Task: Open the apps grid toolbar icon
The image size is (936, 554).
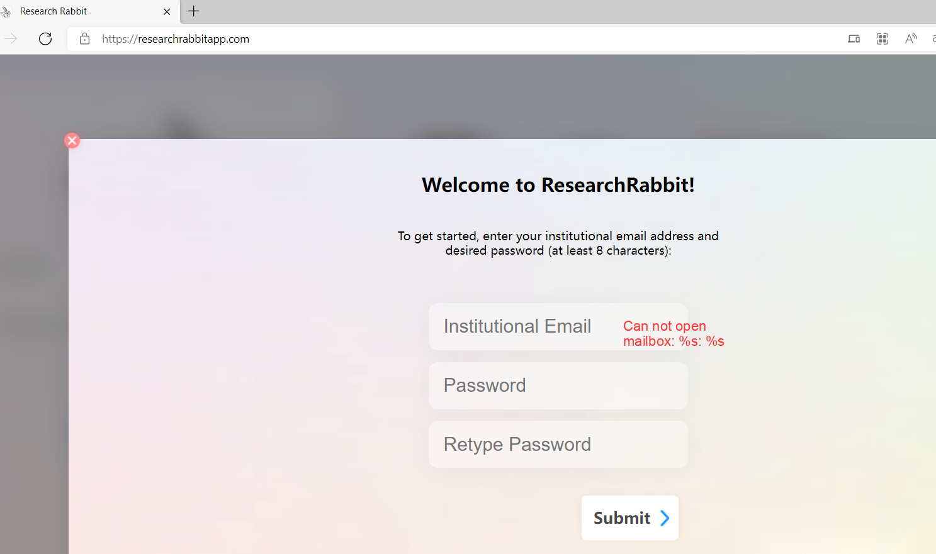Action: (x=882, y=39)
